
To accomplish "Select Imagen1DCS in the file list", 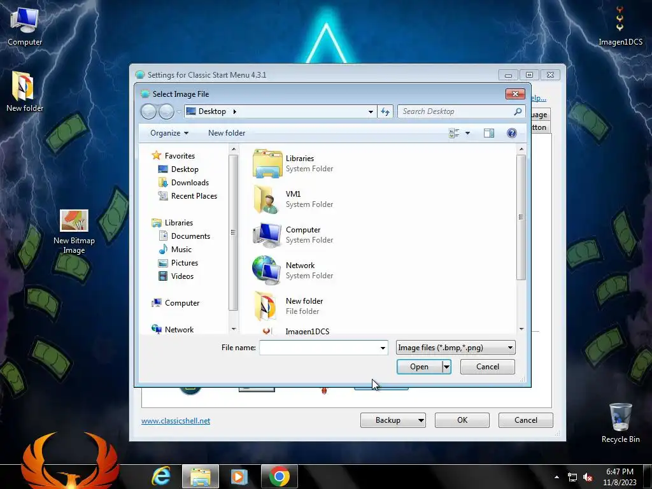I will [x=308, y=331].
